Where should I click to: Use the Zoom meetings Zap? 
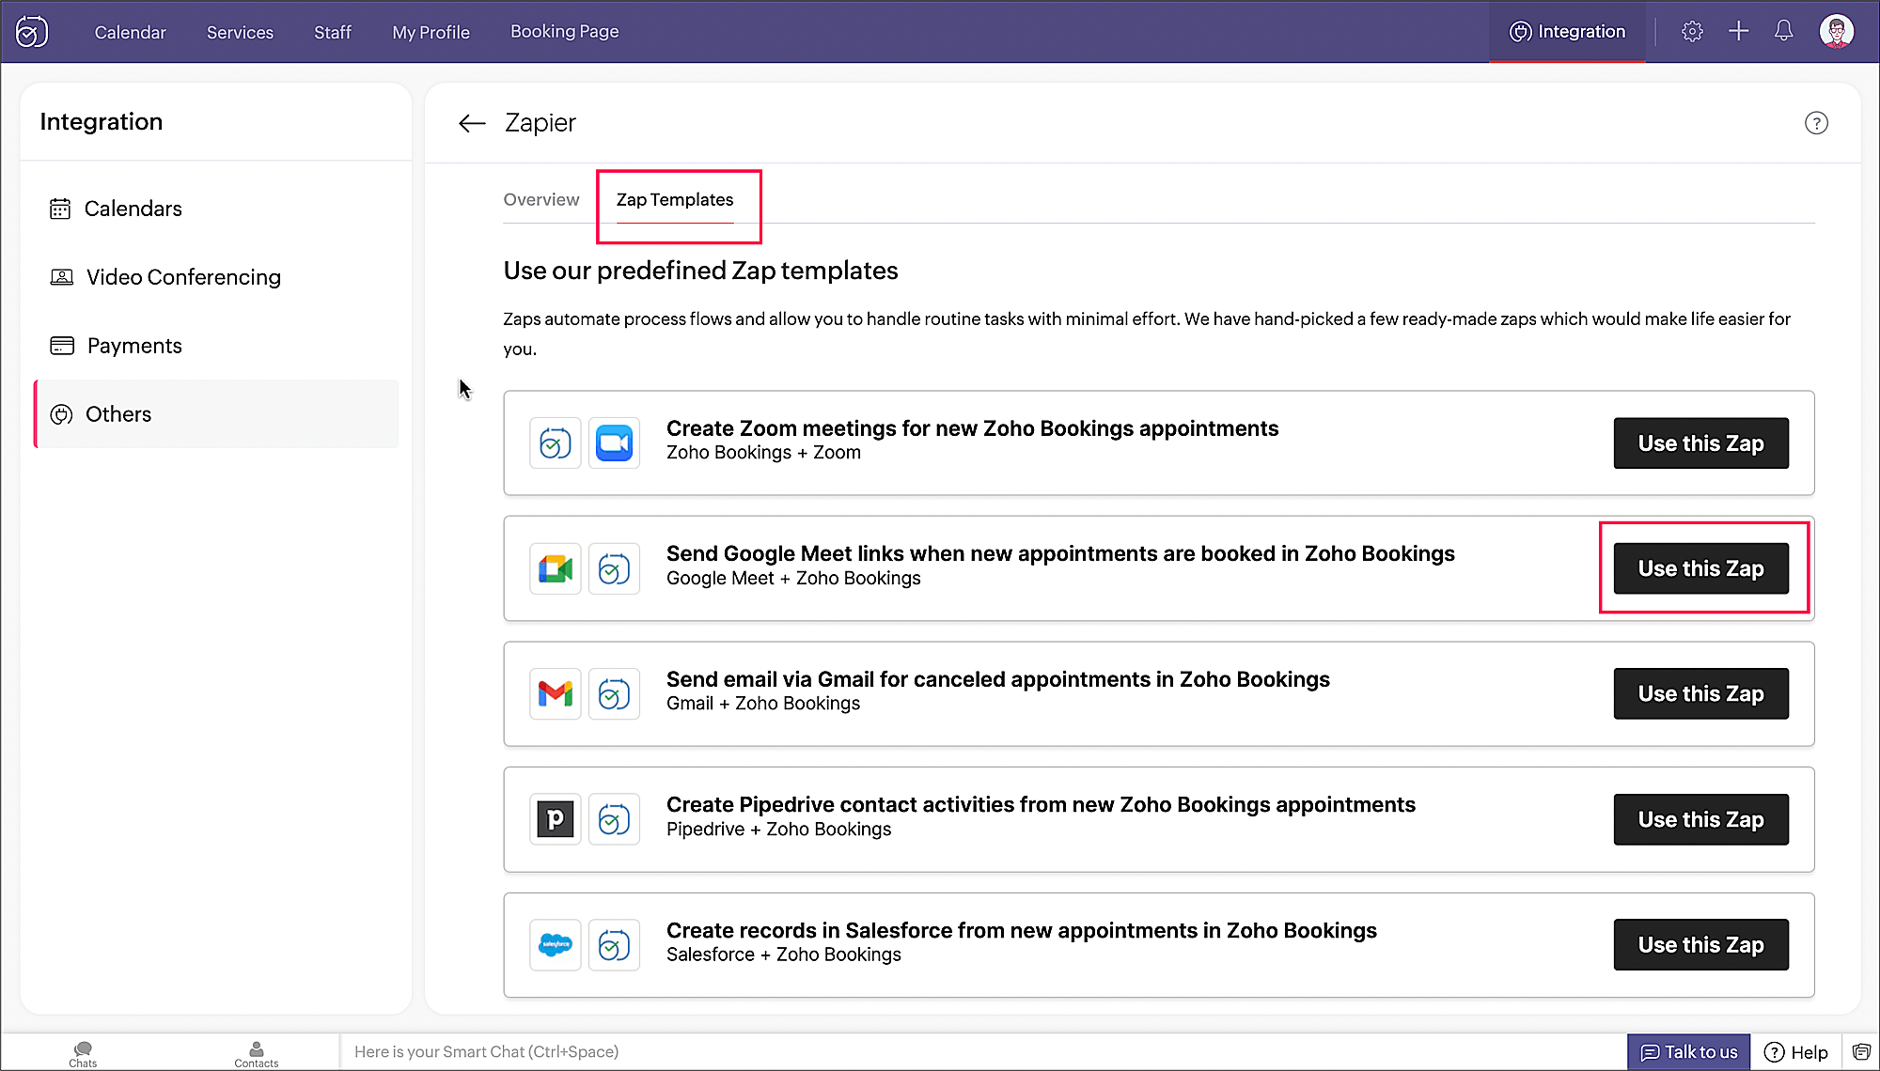pyautogui.click(x=1700, y=443)
